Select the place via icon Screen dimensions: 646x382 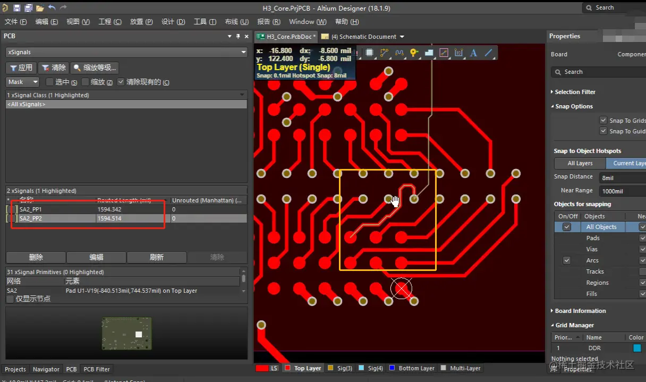coord(414,53)
